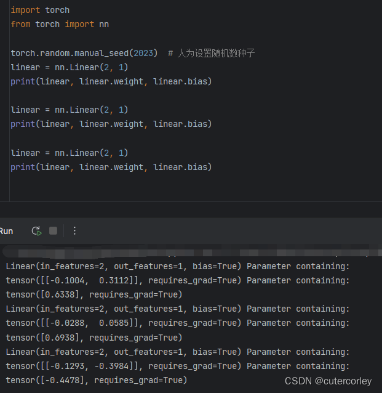Click the output weight tensor -0.1293, -0.3984

(74, 366)
